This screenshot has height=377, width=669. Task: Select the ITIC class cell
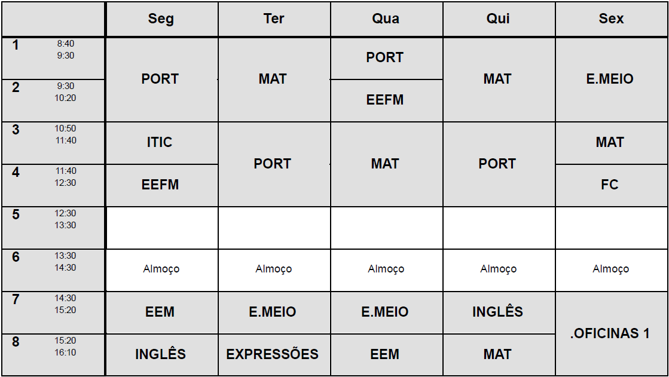click(160, 143)
